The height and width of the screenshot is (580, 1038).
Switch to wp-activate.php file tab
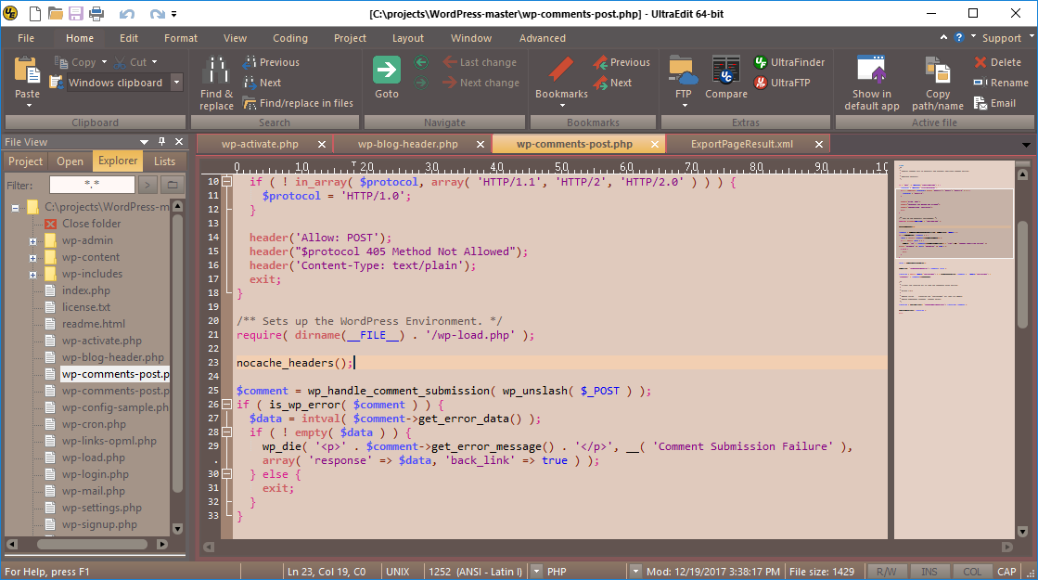pos(260,144)
